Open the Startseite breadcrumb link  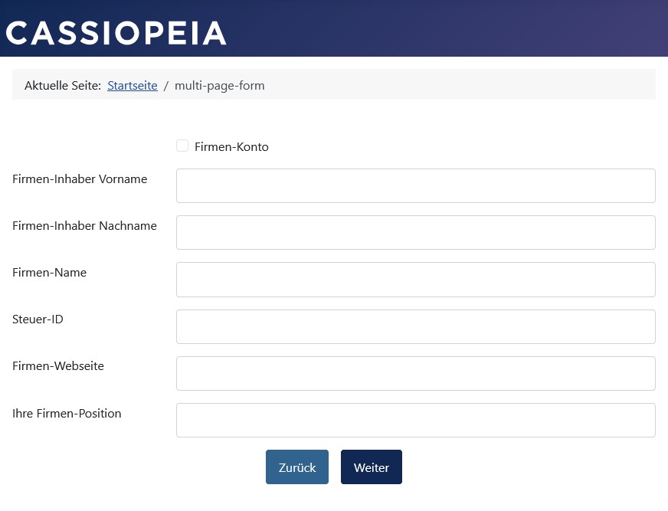point(133,86)
